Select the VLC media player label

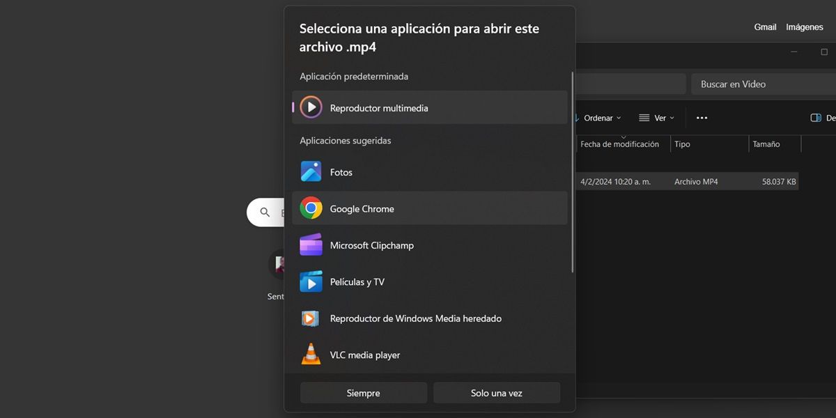(x=365, y=355)
